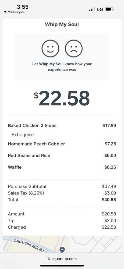
Task: Tap the home indicator bar
Action: 62,266
